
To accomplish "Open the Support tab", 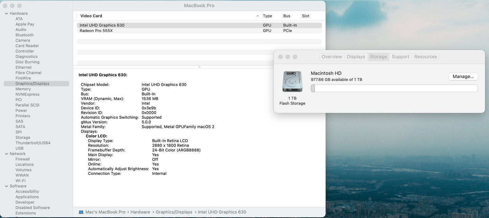I will point(400,56).
